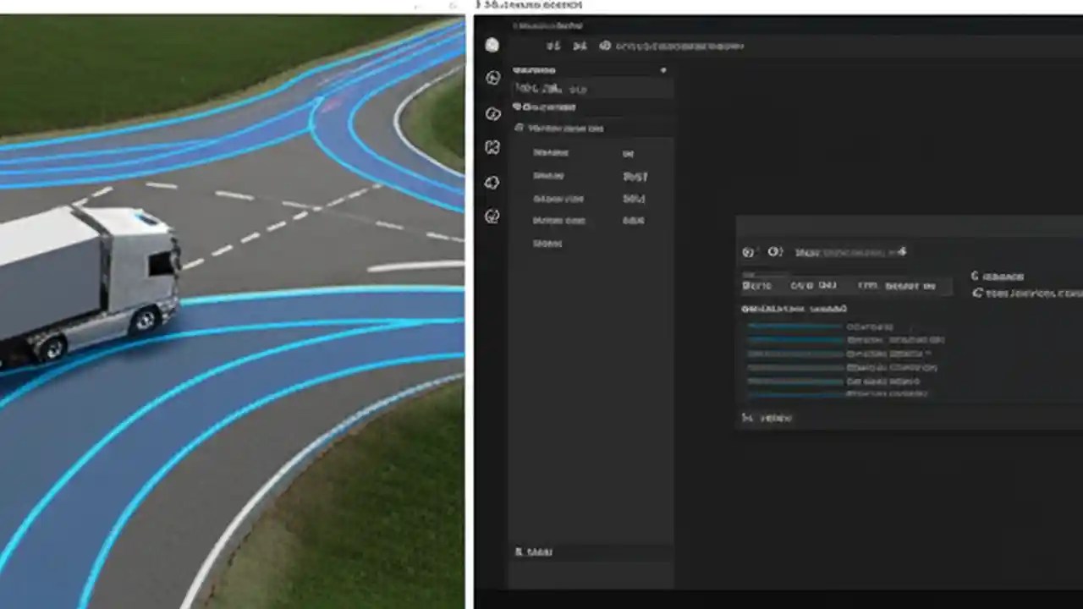Select the route-editing icon in the sidebar
The image size is (1083, 609).
click(x=492, y=111)
